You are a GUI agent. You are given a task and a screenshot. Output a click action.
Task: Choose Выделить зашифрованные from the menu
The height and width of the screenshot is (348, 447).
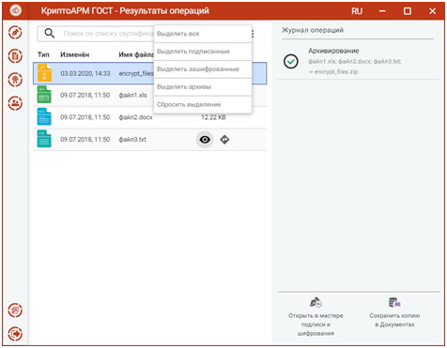click(203, 69)
